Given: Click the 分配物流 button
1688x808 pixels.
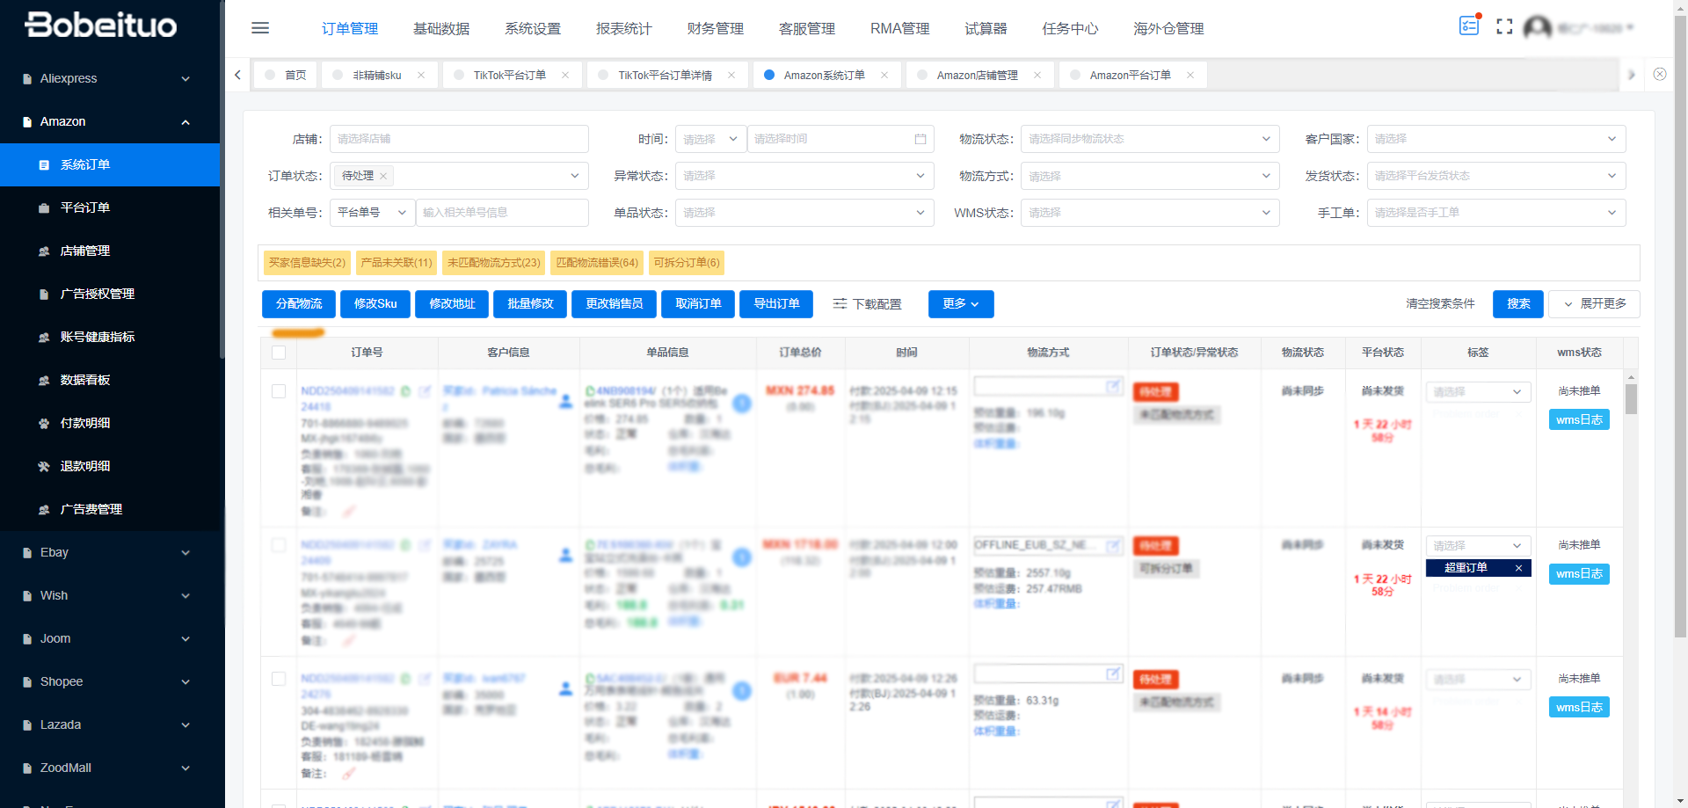Looking at the screenshot, I should tap(299, 304).
